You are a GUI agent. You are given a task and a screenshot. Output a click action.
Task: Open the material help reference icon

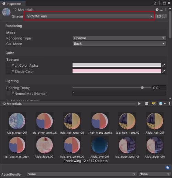(x=157, y=10)
